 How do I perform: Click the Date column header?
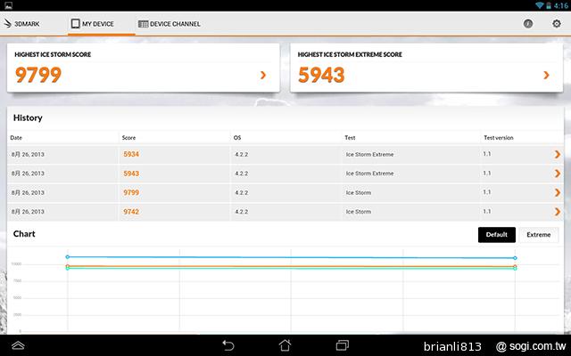coord(16,138)
